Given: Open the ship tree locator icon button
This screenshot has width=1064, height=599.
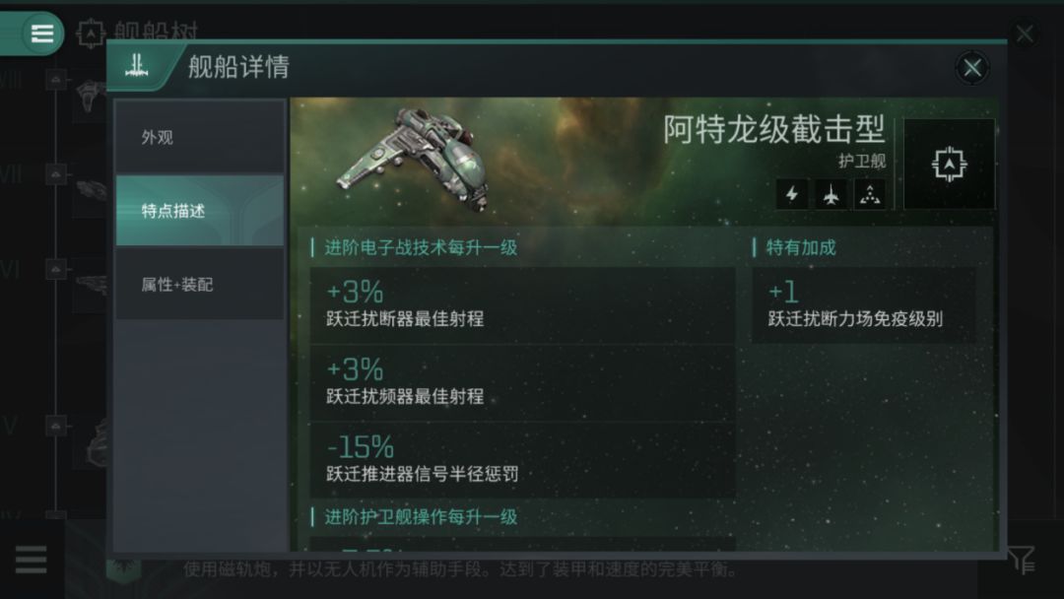Looking at the screenshot, I should tap(950, 165).
